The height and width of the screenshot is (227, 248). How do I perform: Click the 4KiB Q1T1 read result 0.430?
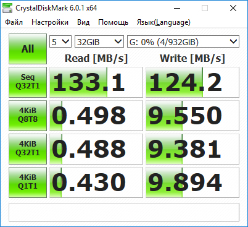pyautogui.click(x=96, y=182)
